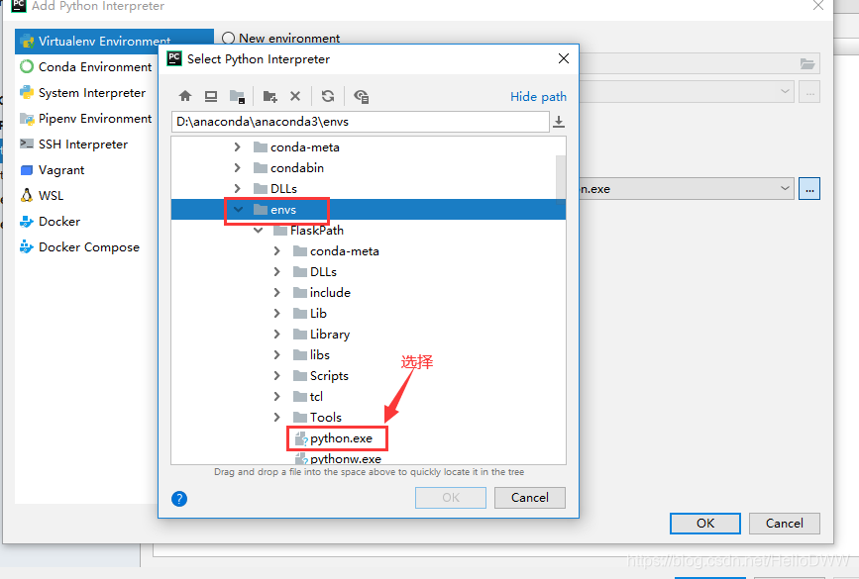The image size is (859, 579).
Task: Expand top-level DLLs folder
Action: click(237, 189)
